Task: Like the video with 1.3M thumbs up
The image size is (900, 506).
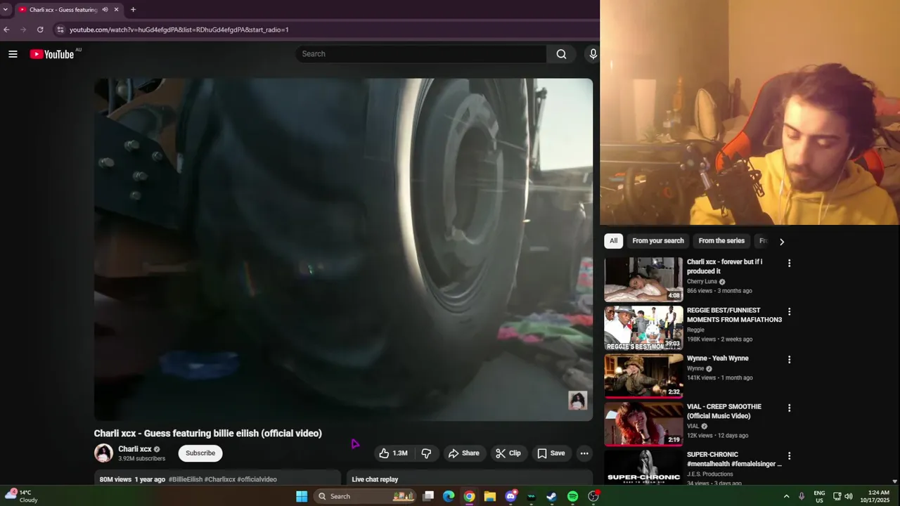Action: pos(393,453)
